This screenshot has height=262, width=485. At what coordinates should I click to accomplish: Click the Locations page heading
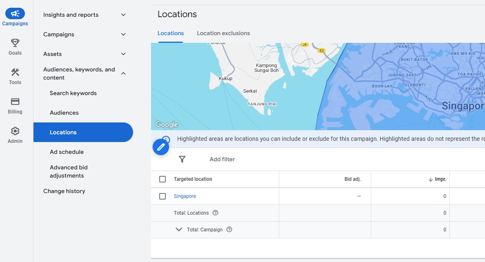(177, 14)
